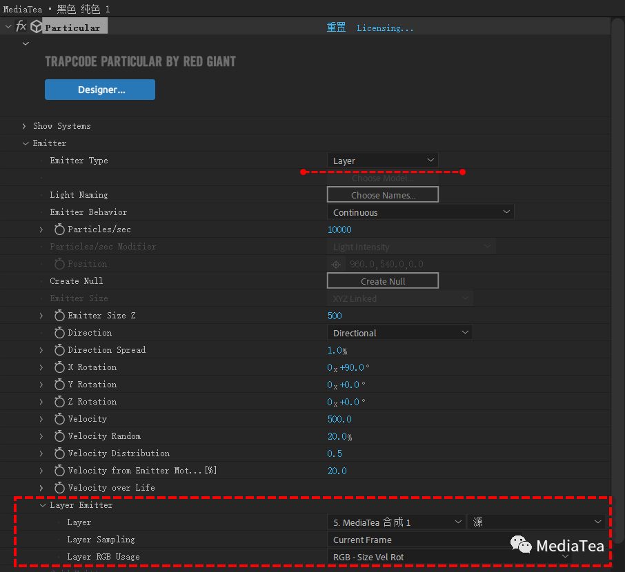Expand Velocity from Emitter Motion property
Image resolution: width=625 pixels, height=572 pixels.
tap(41, 471)
